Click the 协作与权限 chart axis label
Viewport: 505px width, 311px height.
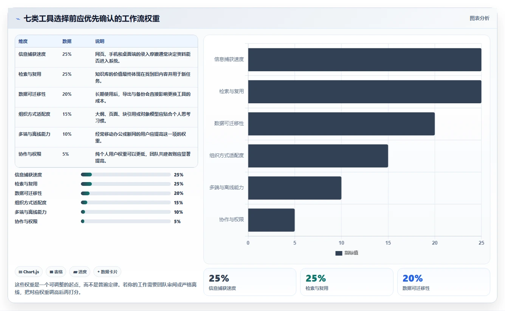(x=232, y=220)
